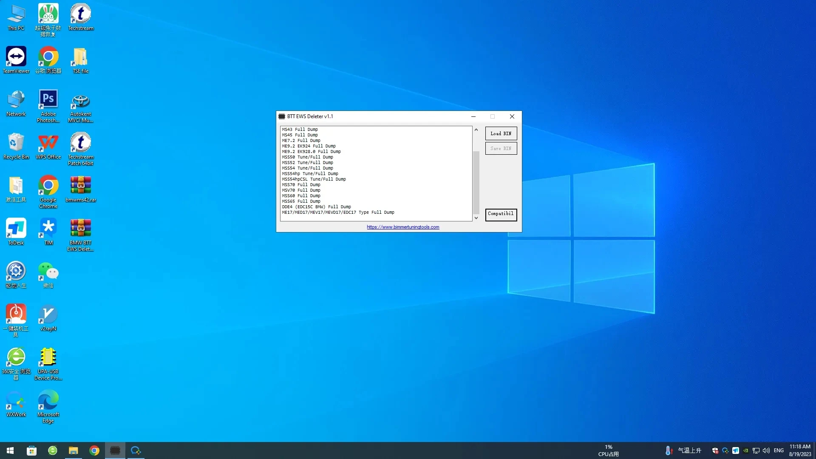Open WPS Office application

(48, 148)
